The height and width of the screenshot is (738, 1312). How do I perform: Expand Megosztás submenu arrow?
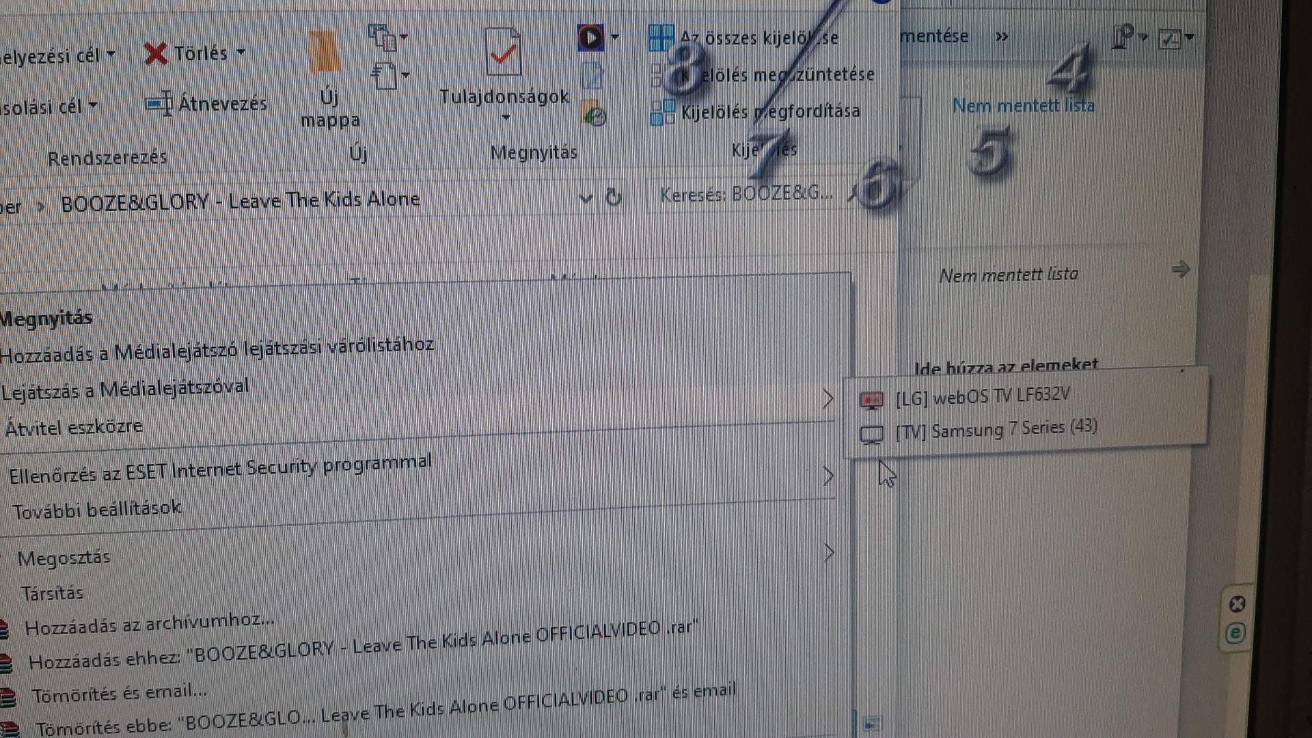click(x=828, y=552)
